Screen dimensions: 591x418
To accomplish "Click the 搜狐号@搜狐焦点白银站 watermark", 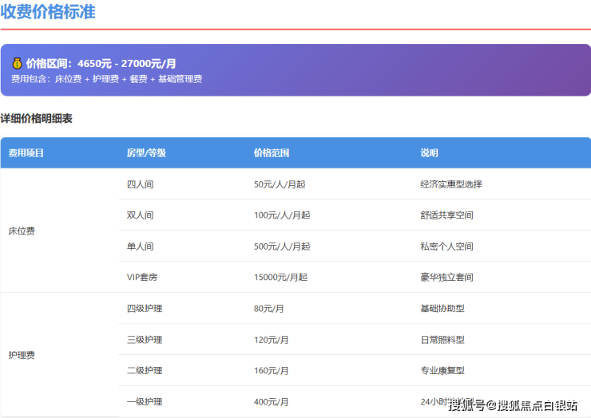I will [x=512, y=404].
